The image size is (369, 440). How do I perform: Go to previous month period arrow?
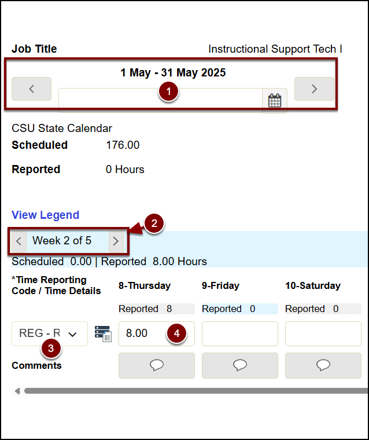31,89
